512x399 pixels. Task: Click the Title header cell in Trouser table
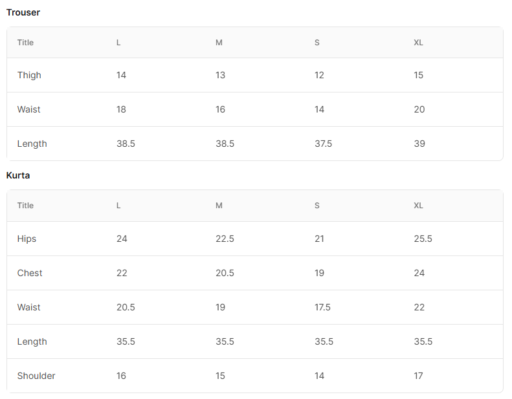pyautogui.click(x=25, y=43)
